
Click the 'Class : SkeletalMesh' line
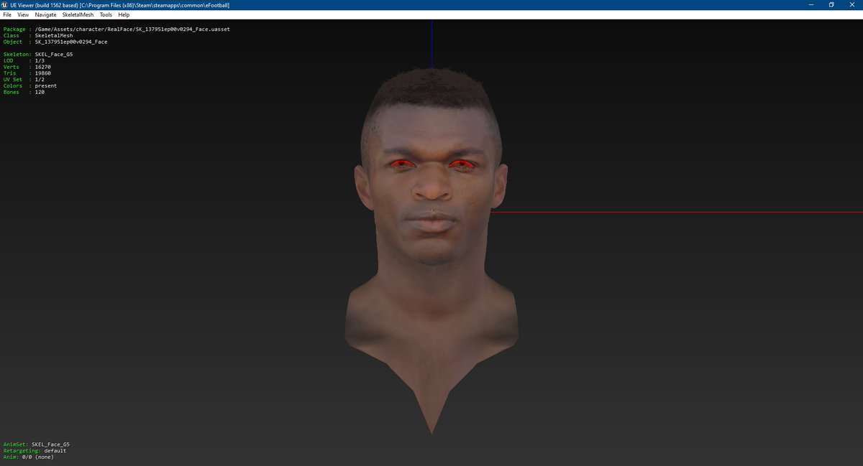point(38,36)
